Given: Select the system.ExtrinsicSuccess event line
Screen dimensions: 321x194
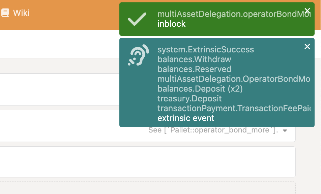Looking at the screenshot, I should pos(206,50).
